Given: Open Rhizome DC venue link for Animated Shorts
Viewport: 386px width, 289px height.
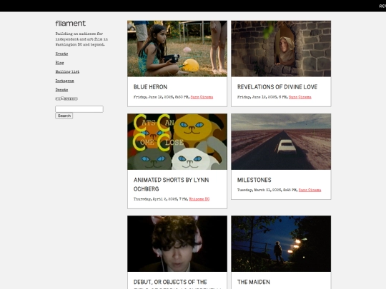Looking at the screenshot, I should pos(199,199).
